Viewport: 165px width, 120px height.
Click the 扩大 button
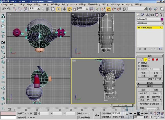(x=156, y=73)
